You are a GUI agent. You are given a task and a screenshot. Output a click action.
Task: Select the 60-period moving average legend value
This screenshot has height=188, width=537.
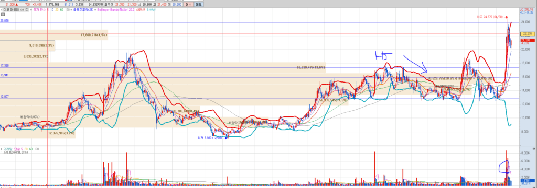click(62, 10)
